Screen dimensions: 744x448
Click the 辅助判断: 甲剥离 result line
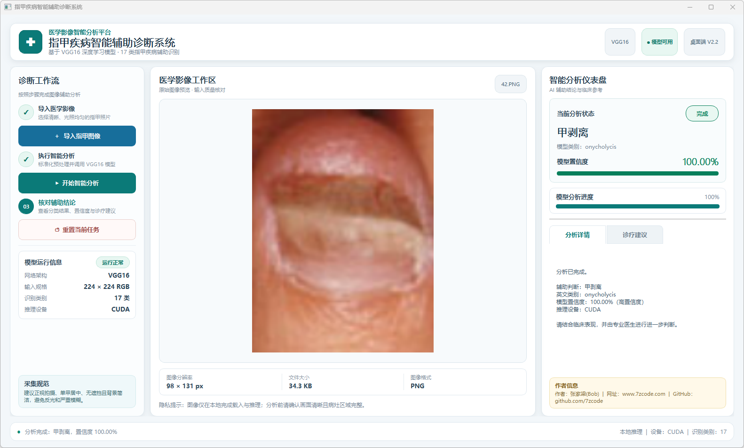[x=579, y=287]
